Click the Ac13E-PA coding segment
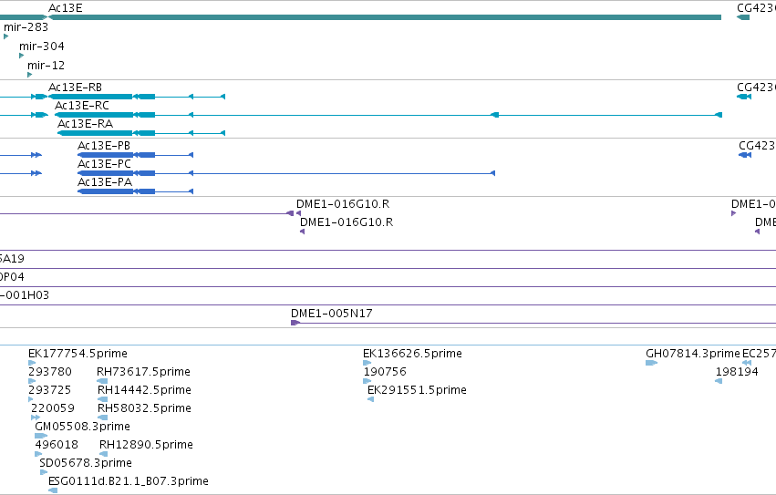776x495 pixels. (x=106, y=191)
